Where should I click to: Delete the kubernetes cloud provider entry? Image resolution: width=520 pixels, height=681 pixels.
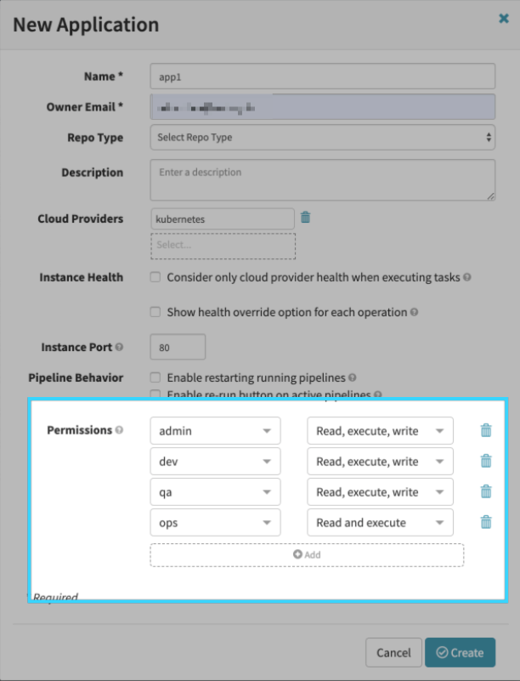click(306, 218)
